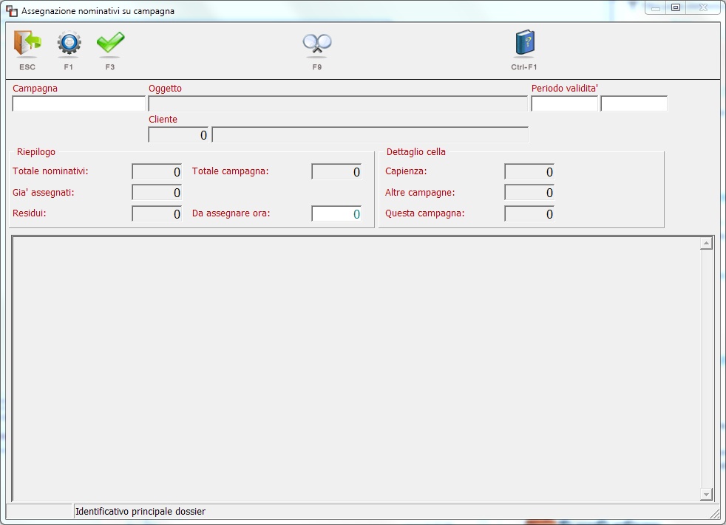Image resolution: width=726 pixels, height=525 pixels.
Task: Focus the Da assegnare ora field
Action: (x=336, y=213)
